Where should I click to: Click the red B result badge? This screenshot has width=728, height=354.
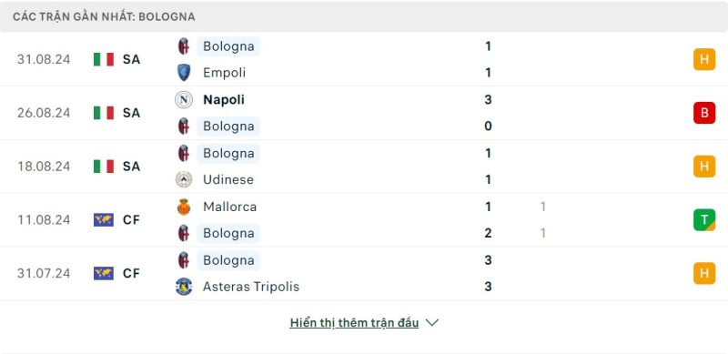(x=704, y=113)
